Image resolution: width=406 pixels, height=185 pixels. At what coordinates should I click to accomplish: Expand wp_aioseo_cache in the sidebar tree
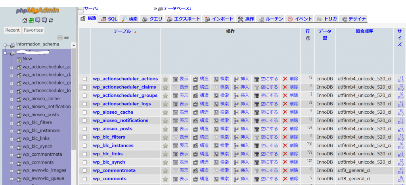click(11, 99)
